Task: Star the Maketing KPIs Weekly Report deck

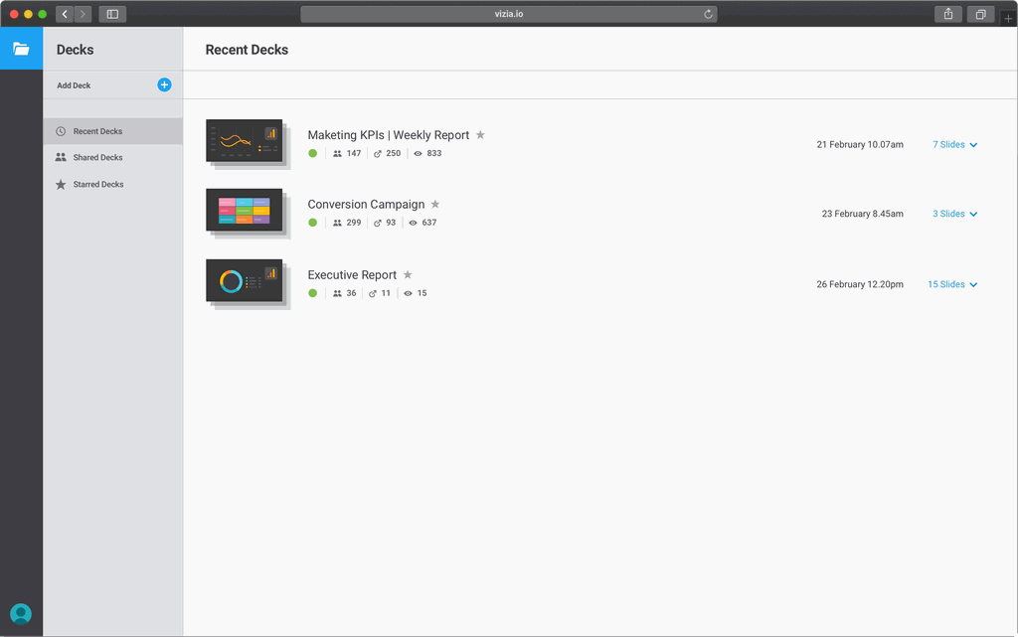Action: tap(480, 135)
